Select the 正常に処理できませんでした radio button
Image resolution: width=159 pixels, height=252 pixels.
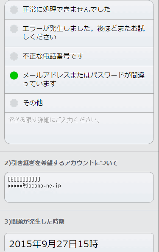click(x=14, y=10)
